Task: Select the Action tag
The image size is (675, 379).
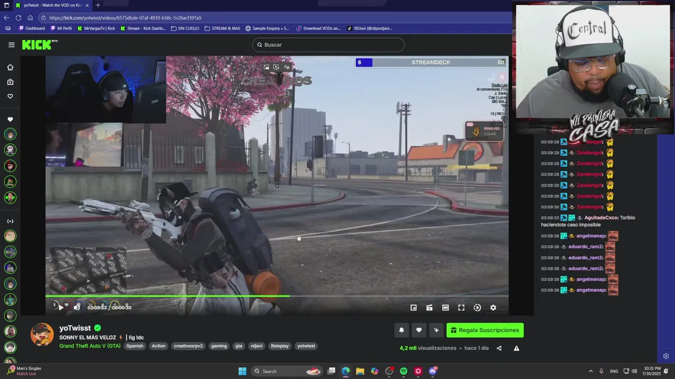Action: [159, 346]
